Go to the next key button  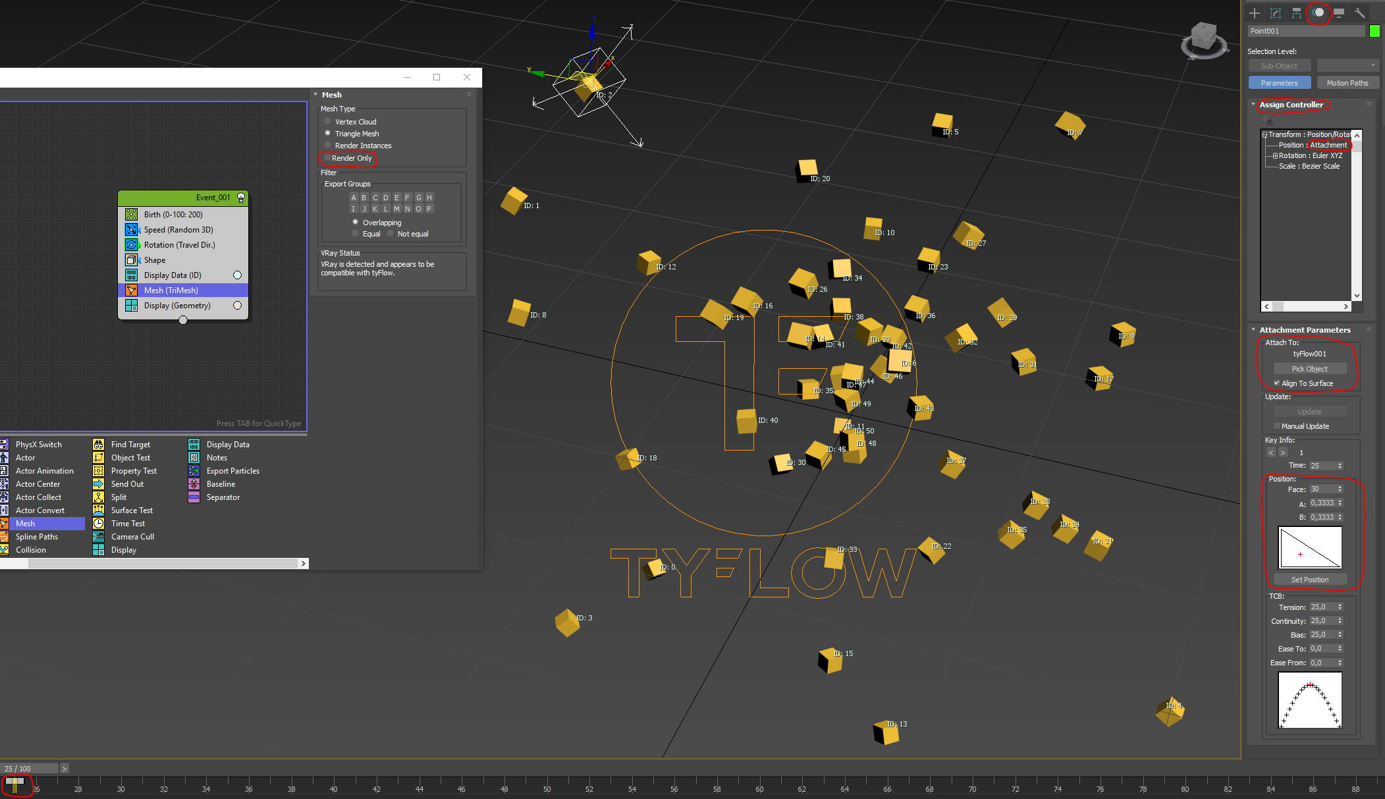(1282, 453)
